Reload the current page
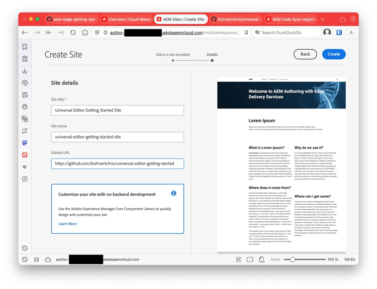377x289 pixels. [73, 33]
